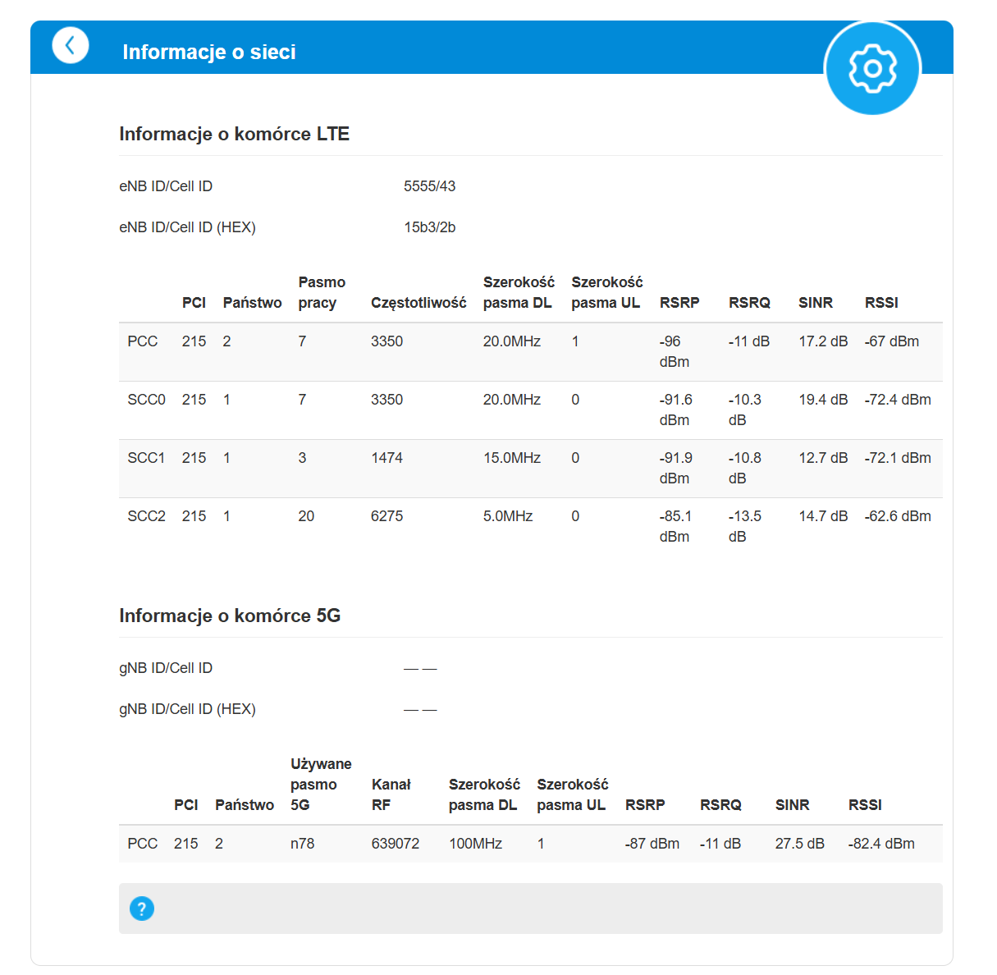The width and height of the screenshot is (997, 975).
Task: Select the SCC2 bandwidth 5.0MHz
Action: 508,516
